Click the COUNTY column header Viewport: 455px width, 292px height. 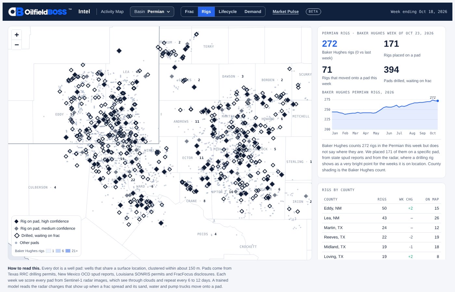[x=331, y=200]
